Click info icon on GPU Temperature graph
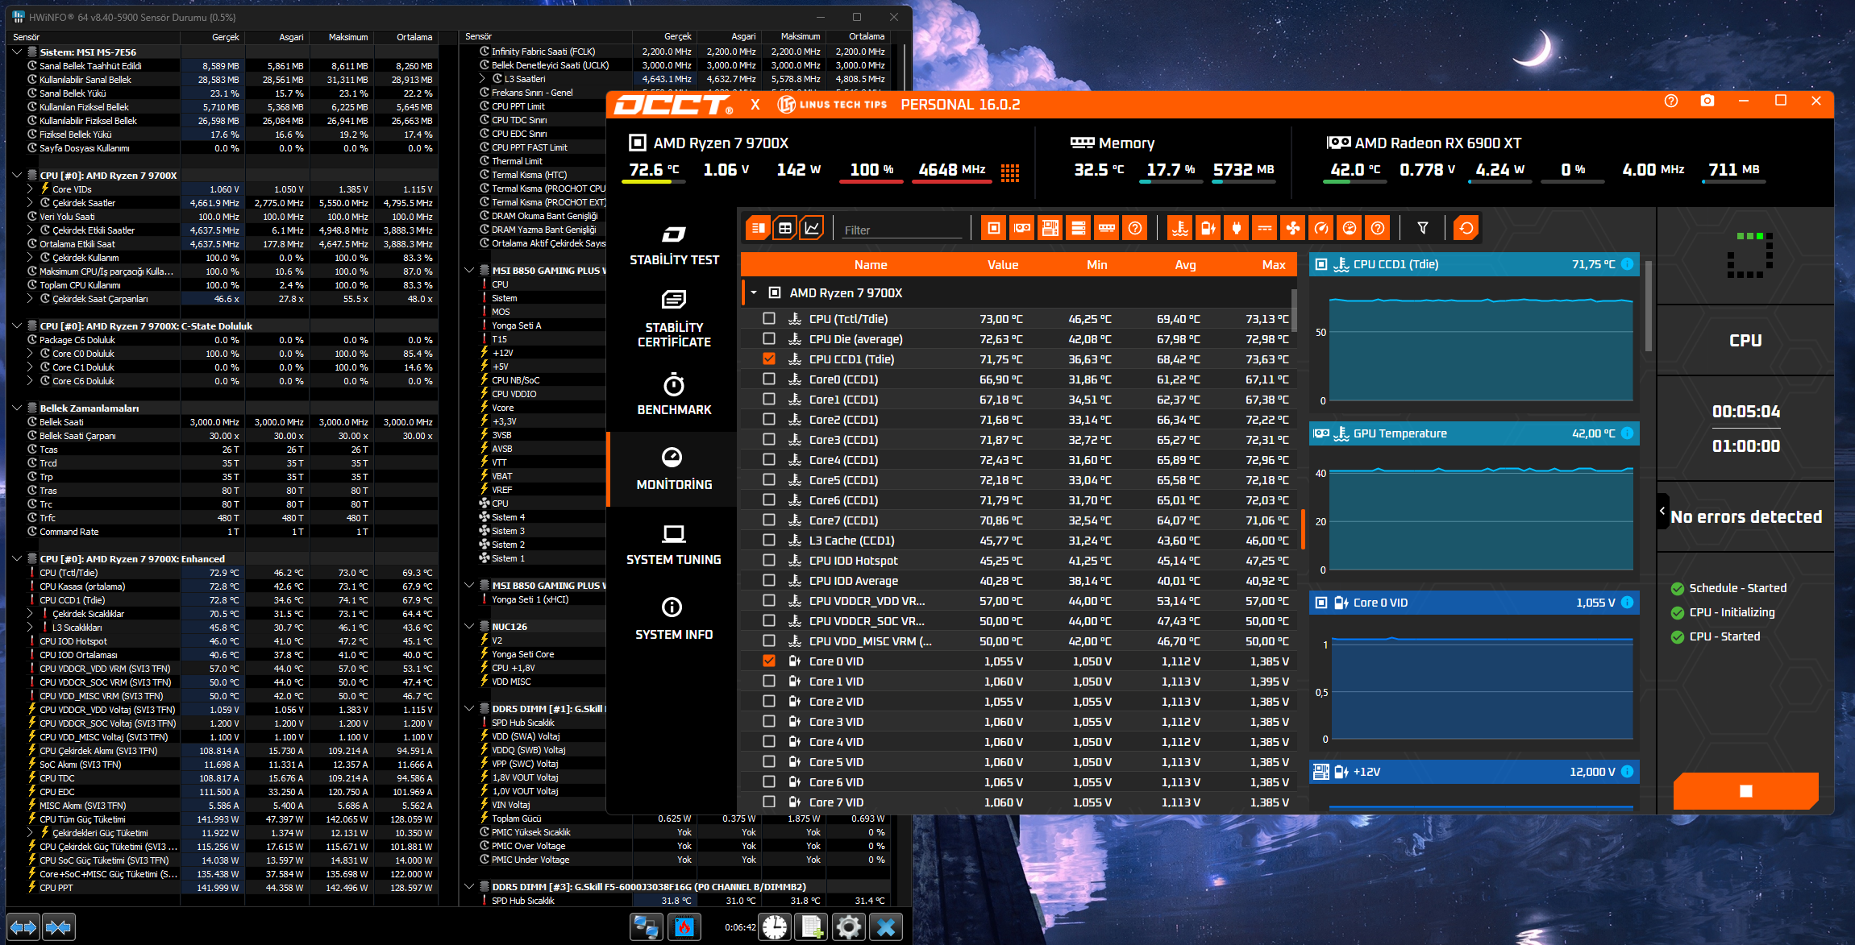 pyautogui.click(x=1628, y=433)
